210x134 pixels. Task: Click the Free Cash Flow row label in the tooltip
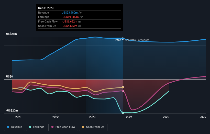(48, 21)
